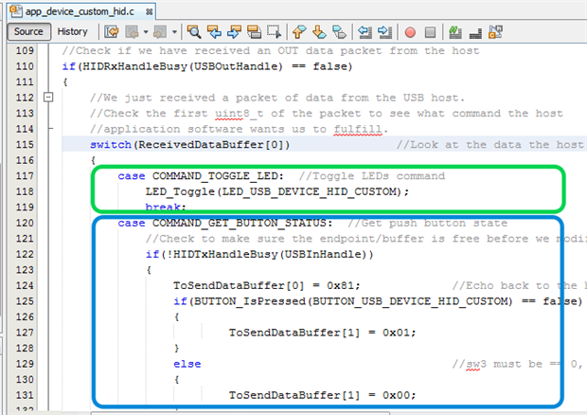
Task: Click the Uncomment selected lines icon
Action: point(475,32)
